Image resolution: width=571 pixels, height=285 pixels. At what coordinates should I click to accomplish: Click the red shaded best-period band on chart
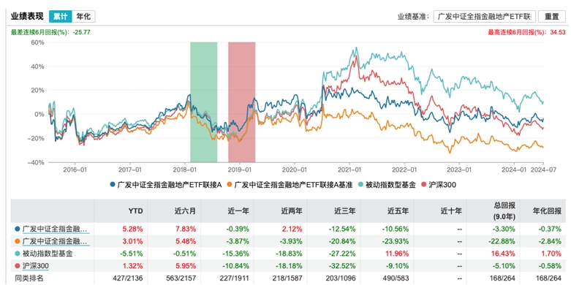242,102
